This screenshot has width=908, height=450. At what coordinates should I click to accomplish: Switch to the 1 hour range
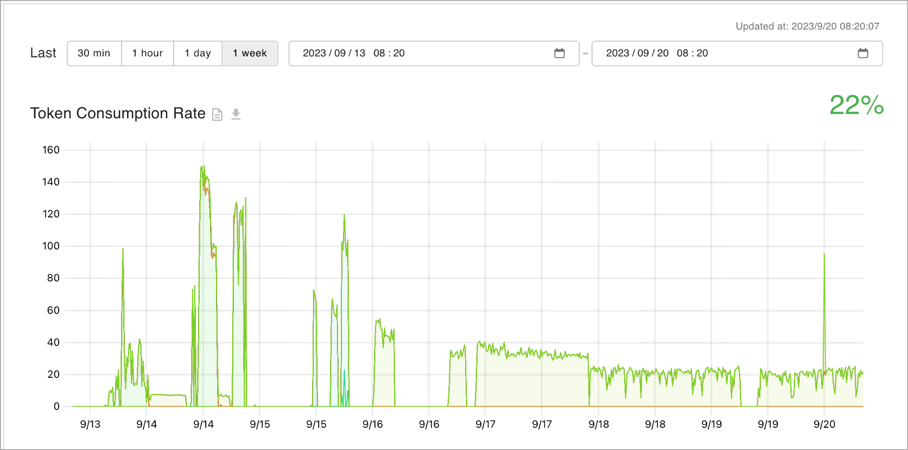click(148, 53)
